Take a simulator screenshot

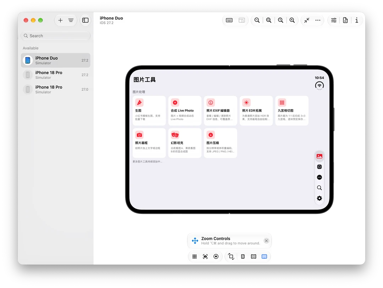(x=205, y=256)
